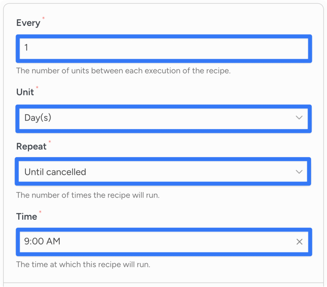Click the Unit label
Viewport: 327px width, 287px height.
[25, 92]
